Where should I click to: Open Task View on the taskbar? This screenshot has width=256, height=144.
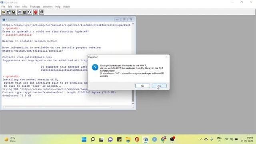[101, 139]
